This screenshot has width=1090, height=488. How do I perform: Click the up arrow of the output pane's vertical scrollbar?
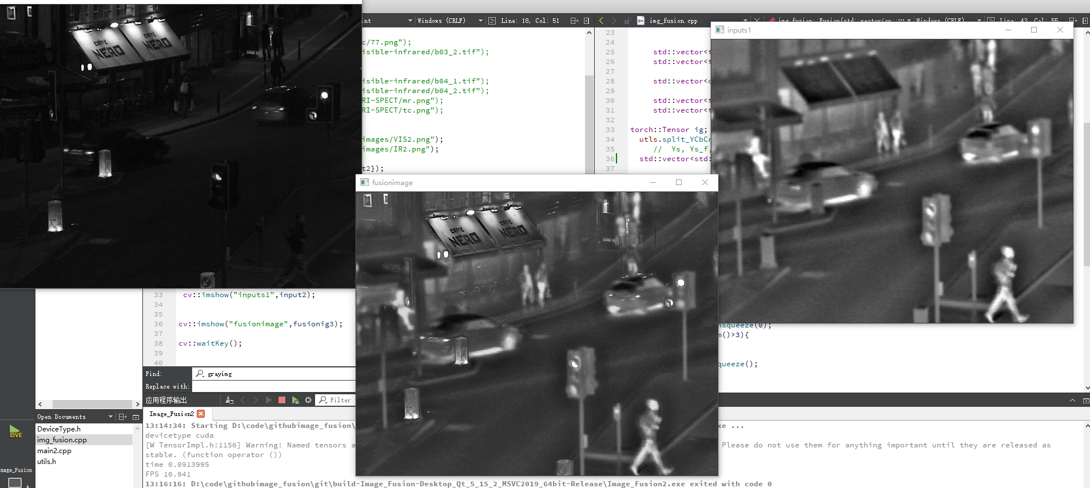click(x=1087, y=426)
